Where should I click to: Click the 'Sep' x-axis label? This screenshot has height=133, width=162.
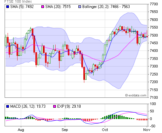tap(65, 130)
